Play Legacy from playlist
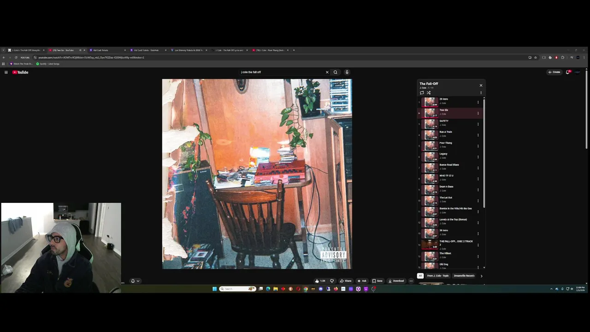This screenshot has height=332, width=590. click(x=450, y=156)
